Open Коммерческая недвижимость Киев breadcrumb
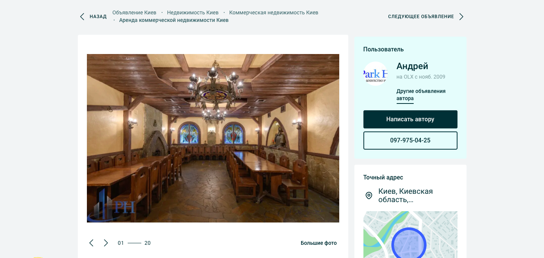The height and width of the screenshot is (258, 544). [274, 12]
